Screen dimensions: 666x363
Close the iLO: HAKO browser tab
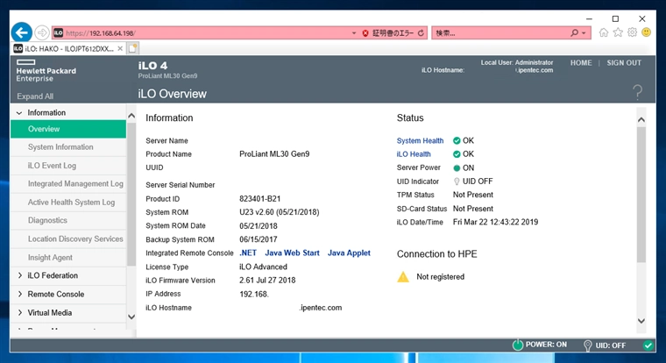(x=120, y=48)
